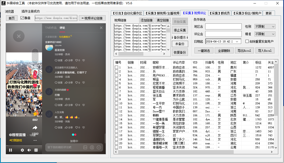The image size is (284, 163).
Task: Tick the row 10 checkbox for 一生平安
Action: click(116, 103)
